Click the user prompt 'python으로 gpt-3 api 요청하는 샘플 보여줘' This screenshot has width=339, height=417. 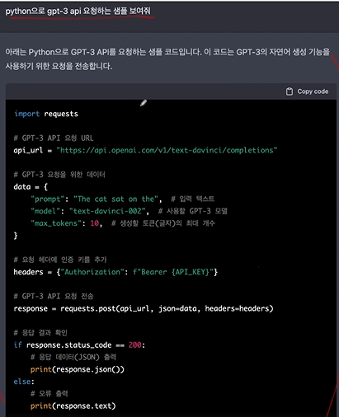pos(78,11)
